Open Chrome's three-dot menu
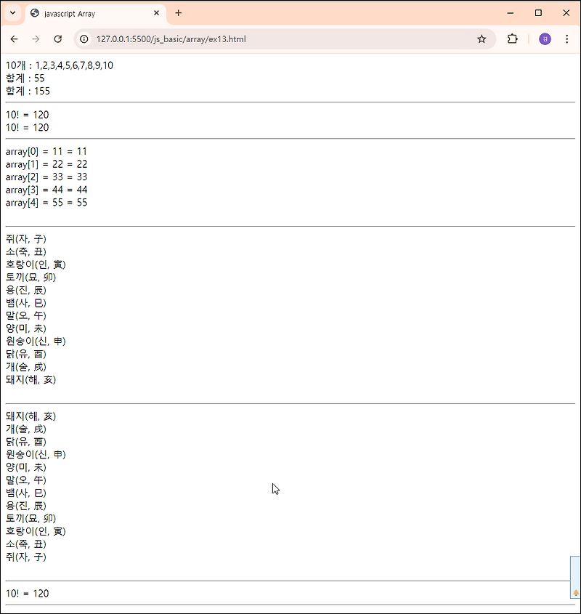This screenshot has height=614, width=581. pos(568,39)
